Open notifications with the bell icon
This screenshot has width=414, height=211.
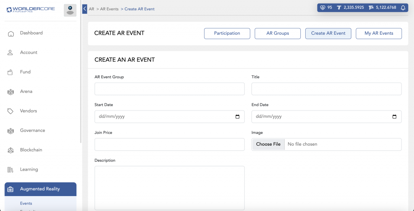pyautogui.click(x=403, y=8)
